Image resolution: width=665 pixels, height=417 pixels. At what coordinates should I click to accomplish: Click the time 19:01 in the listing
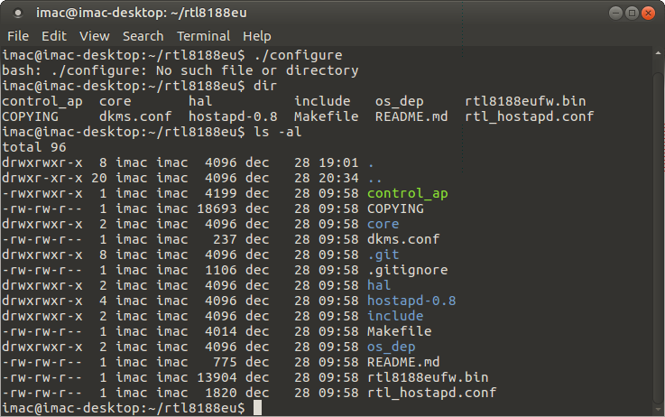(339, 162)
